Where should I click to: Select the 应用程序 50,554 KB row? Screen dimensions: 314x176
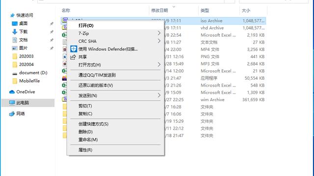[x=215, y=78]
